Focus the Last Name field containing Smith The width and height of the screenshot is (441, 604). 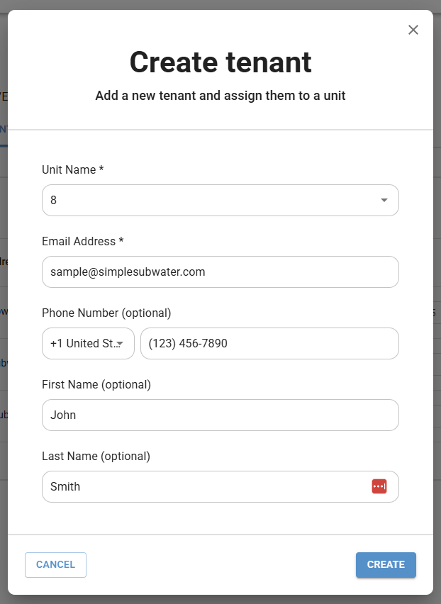[x=220, y=486]
